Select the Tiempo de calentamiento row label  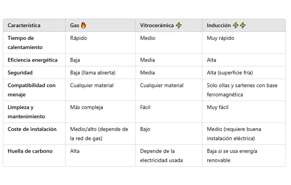(25, 42)
